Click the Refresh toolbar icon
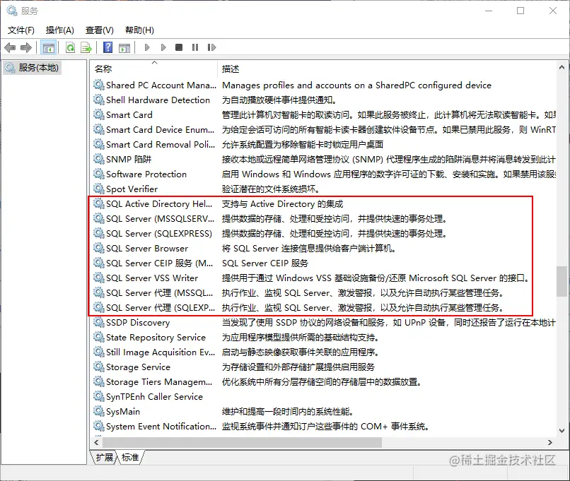Viewport: 570px width, 481px height. pos(70,47)
